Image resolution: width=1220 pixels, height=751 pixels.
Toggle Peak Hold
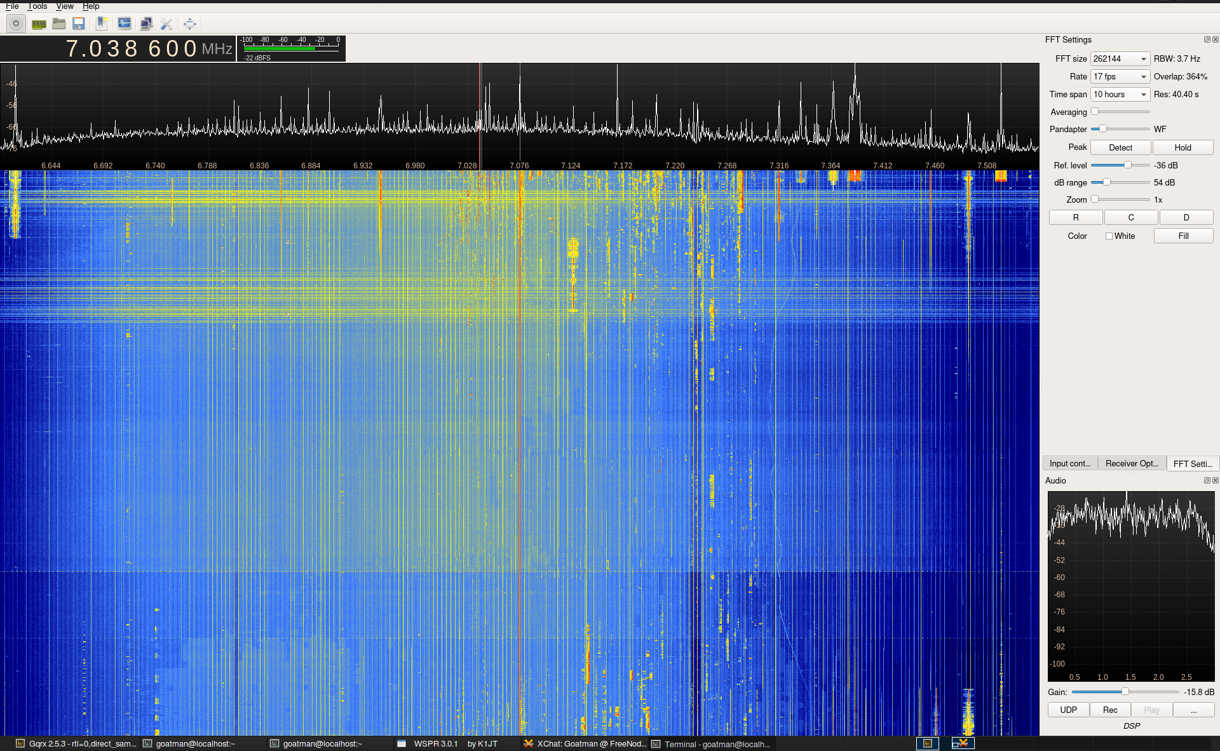point(1183,147)
